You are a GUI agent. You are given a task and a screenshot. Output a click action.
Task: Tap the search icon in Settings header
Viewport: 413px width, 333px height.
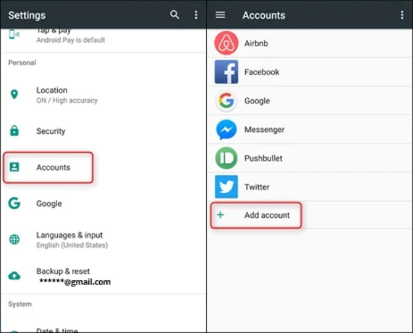(x=175, y=15)
